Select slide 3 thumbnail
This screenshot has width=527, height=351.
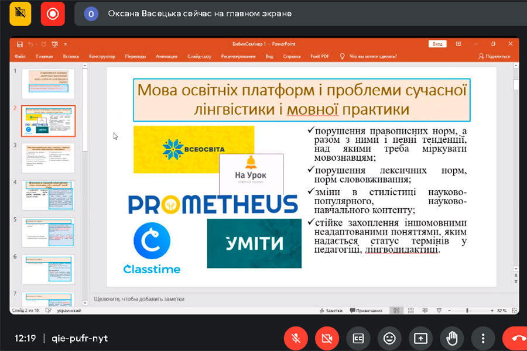pyautogui.click(x=49, y=158)
